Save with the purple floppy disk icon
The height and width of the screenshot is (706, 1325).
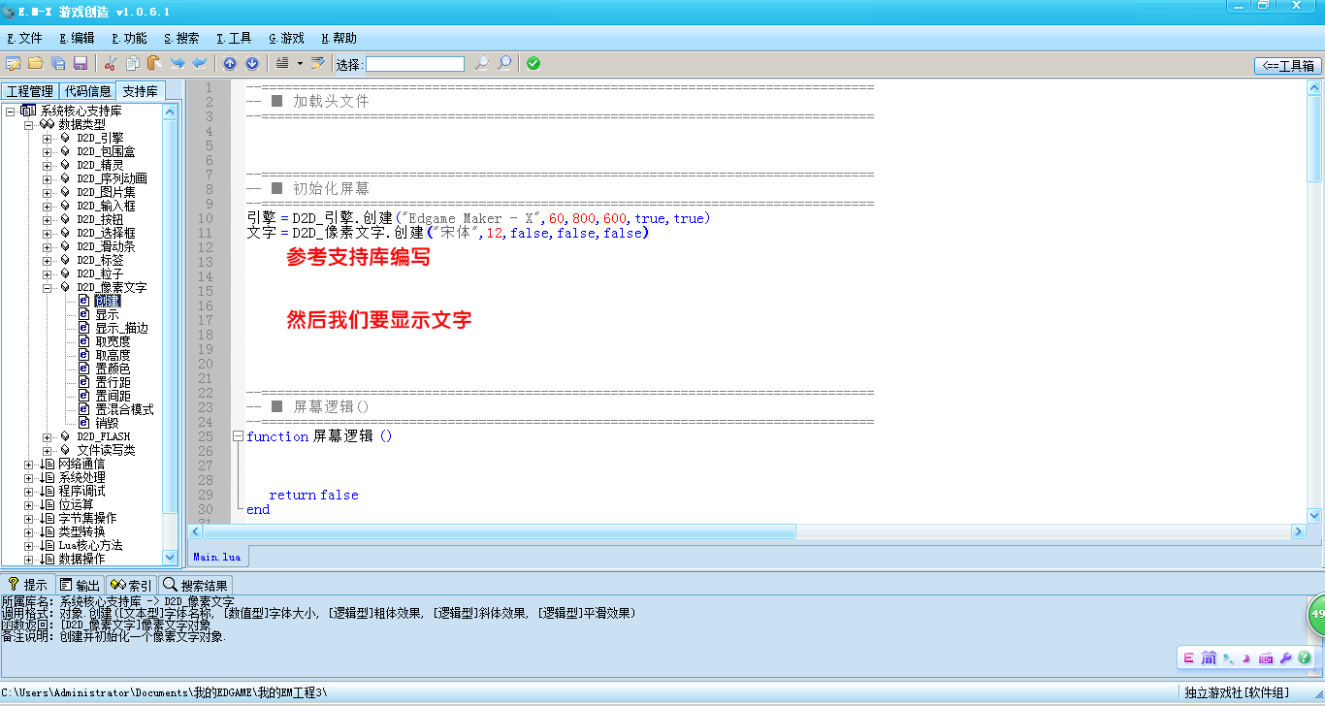coord(81,64)
